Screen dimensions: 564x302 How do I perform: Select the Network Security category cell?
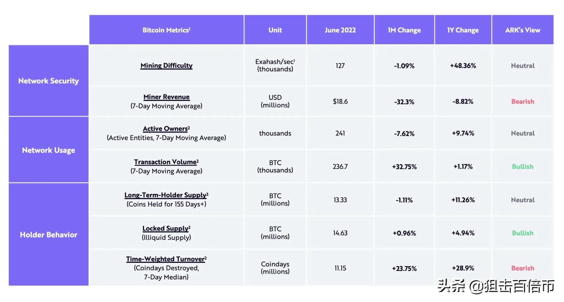(x=48, y=81)
